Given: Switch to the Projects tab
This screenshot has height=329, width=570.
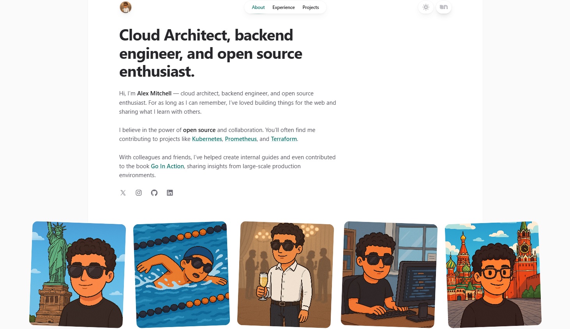Looking at the screenshot, I should tap(311, 7).
